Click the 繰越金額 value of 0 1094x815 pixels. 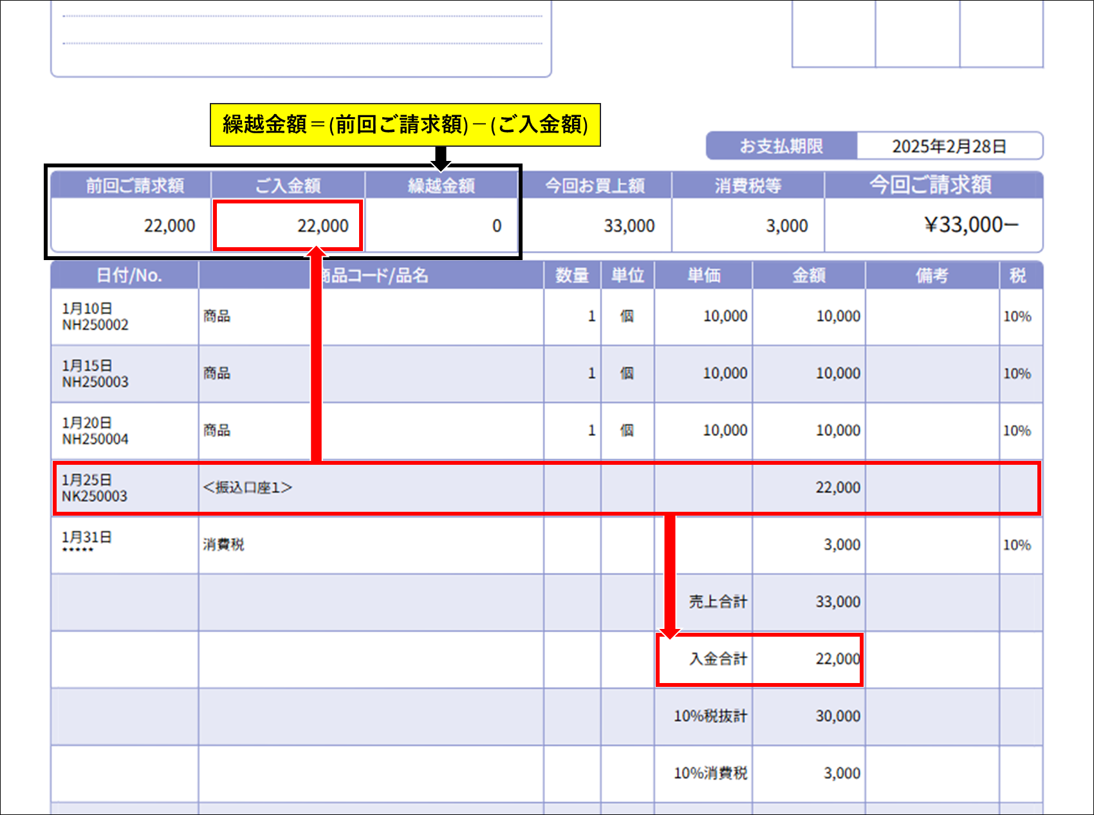[x=496, y=226]
